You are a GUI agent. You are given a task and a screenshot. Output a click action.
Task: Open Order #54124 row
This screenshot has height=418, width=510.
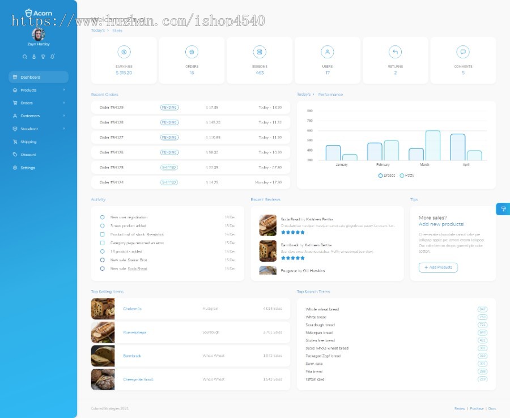click(190, 182)
